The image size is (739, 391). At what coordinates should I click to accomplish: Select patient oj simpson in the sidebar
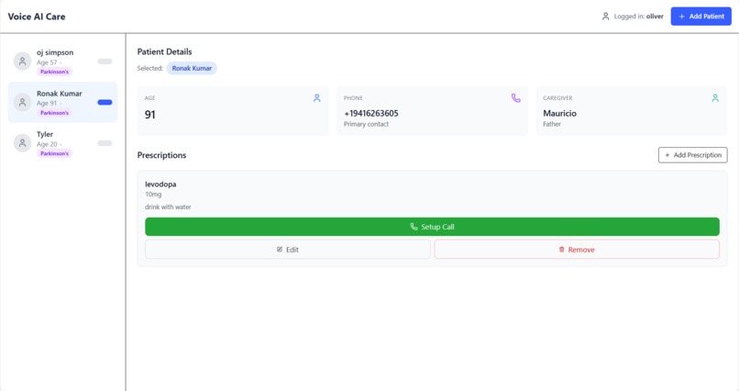coord(62,61)
